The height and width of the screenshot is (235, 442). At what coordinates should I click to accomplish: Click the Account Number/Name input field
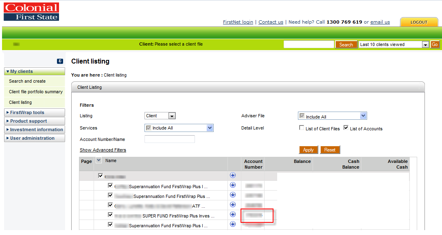click(169, 139)
